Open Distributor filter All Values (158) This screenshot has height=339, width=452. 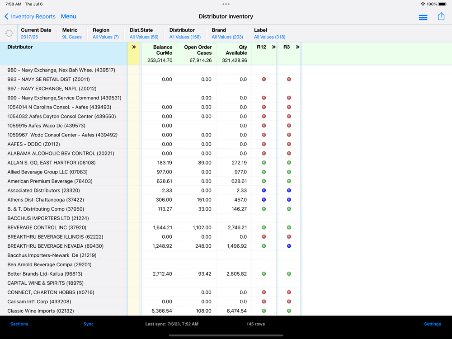pos(185,37)
